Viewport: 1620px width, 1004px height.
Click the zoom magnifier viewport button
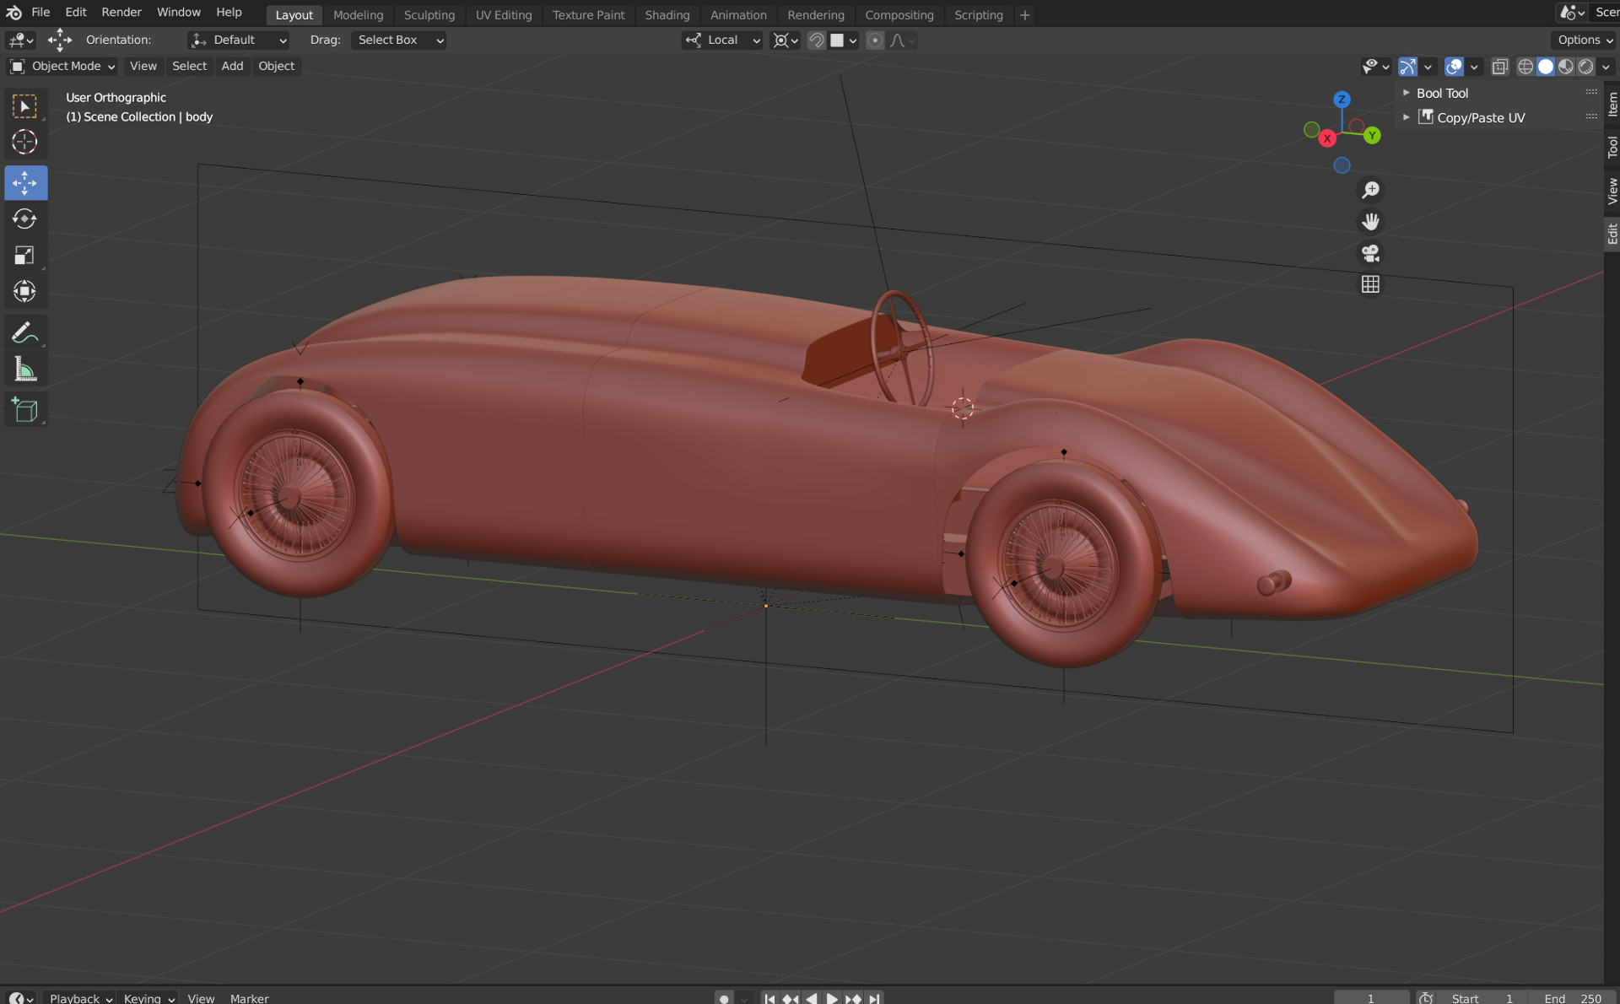pyautogui.click(x=1370, y=190)
